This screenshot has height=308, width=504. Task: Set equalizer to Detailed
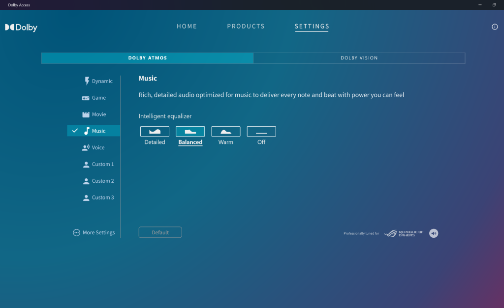click(x=155, y=132)
